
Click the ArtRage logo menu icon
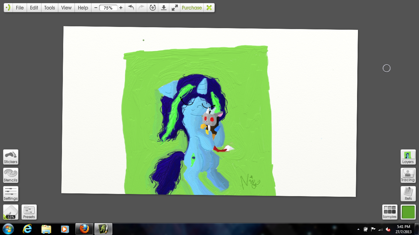point(8,8)
